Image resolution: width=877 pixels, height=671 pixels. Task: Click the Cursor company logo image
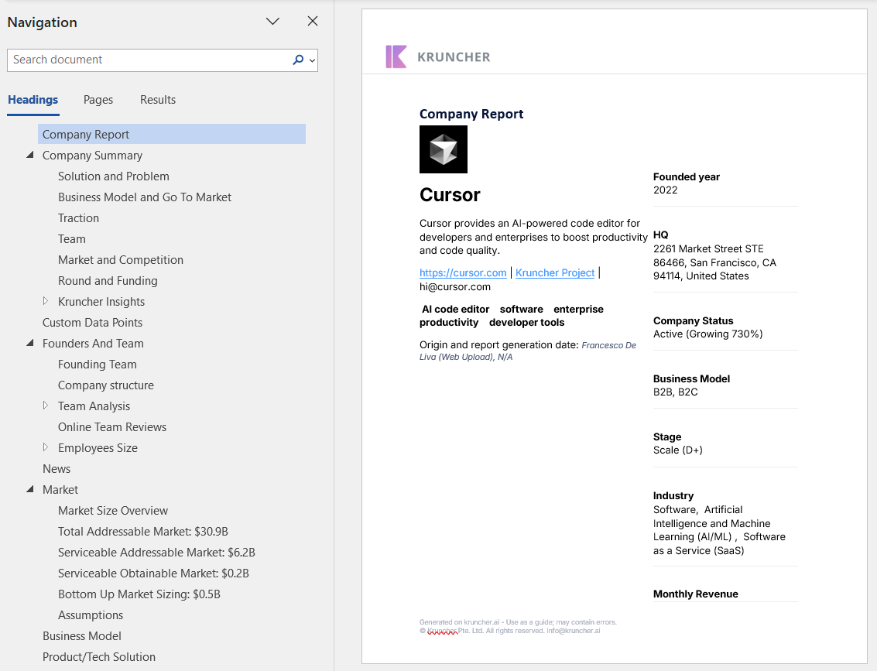coord(444,149)
